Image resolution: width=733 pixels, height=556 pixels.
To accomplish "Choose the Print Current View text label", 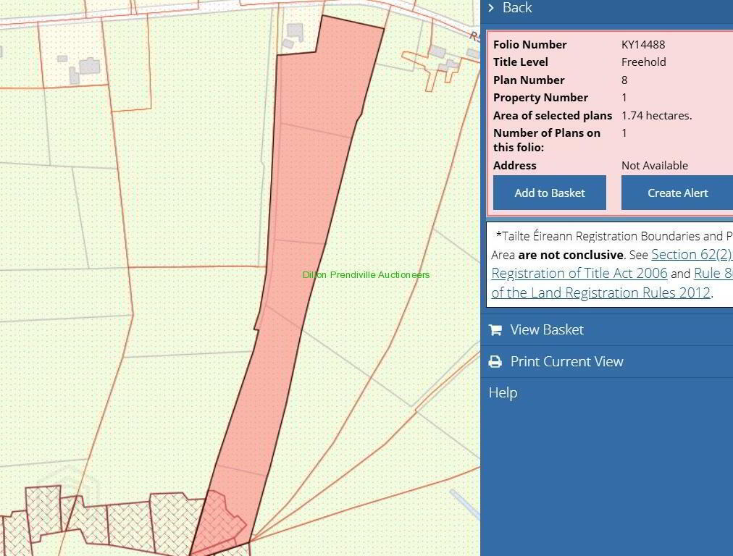I will (566, 362).
